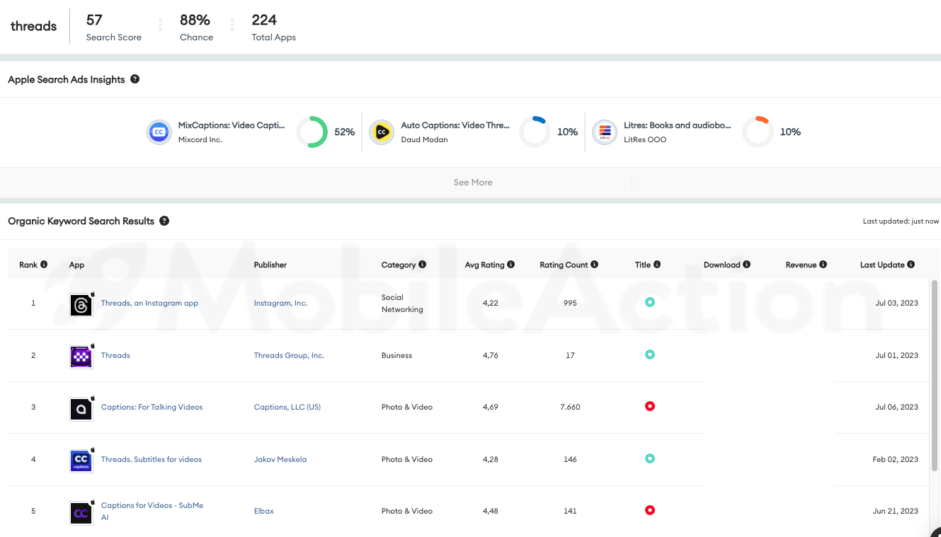Open Threads. Subtitles for videos link
The image size is (941, 537).
pyautogui.click(x=152, y=459)
